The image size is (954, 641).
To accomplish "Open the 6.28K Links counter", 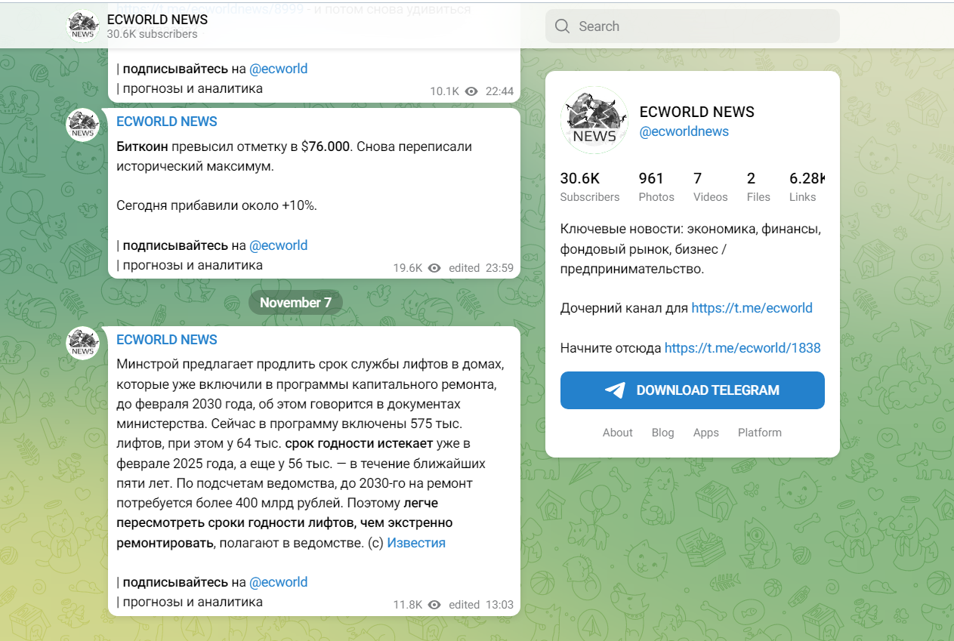I will tap(807, 186).
